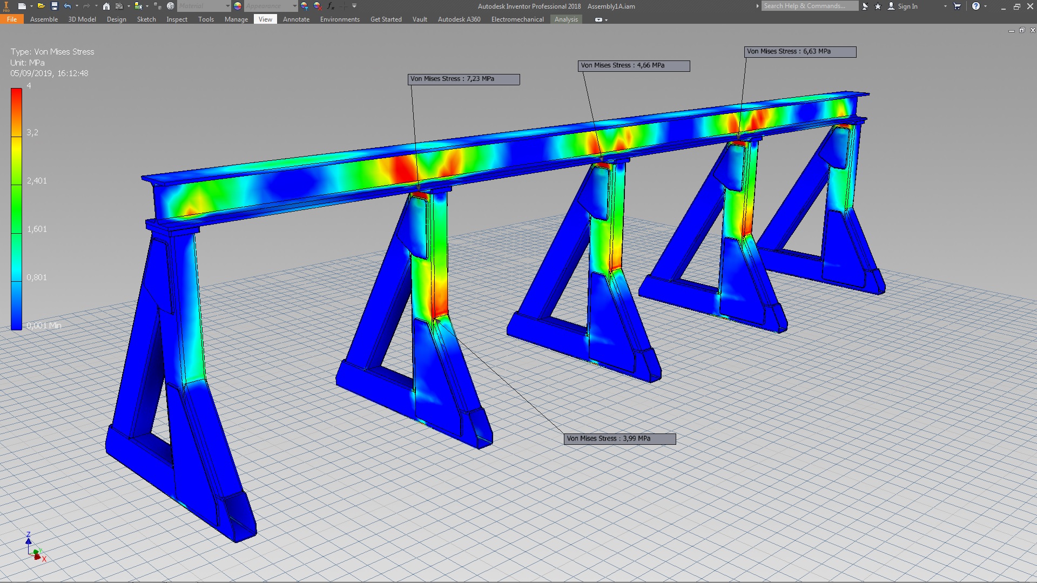Select the 4,66 MPa stress probe label
This screenshot has width=1037, height=583.
[x=634, y=66]
